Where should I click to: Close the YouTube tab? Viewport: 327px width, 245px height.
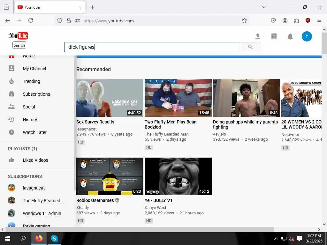(80, 7)
